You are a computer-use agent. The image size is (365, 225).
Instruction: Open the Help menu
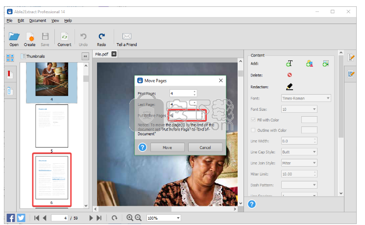[68, 21]
